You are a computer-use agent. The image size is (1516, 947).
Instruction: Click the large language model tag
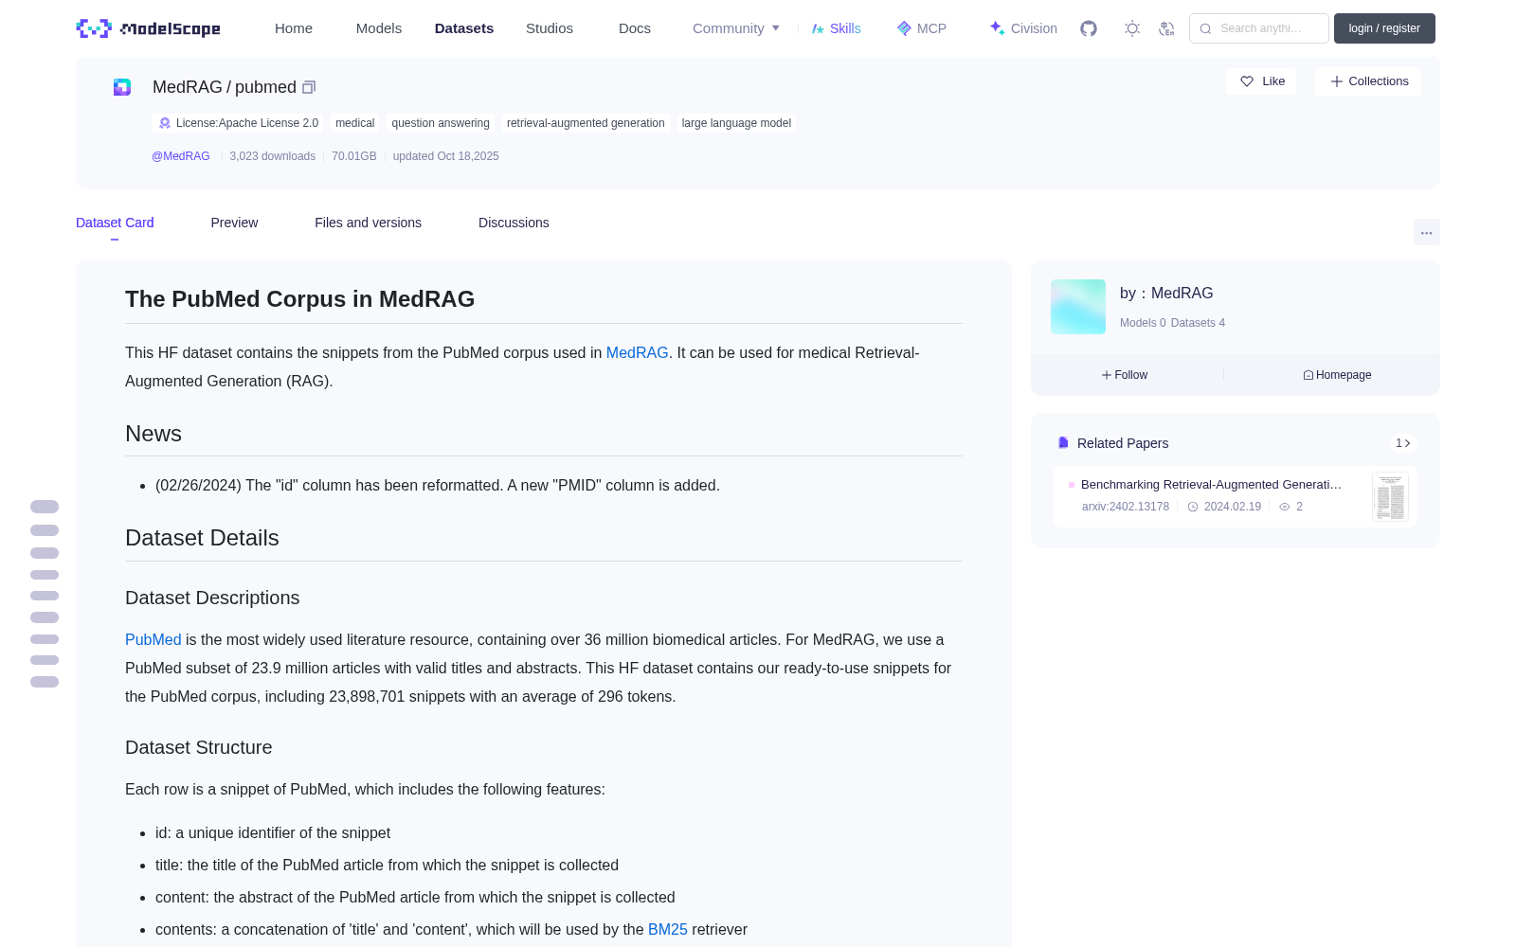coord(736,123)
